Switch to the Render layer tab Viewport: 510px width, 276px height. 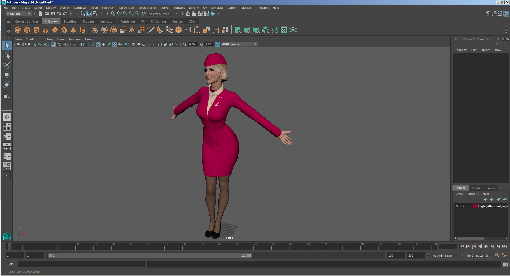tap(477, 188)
